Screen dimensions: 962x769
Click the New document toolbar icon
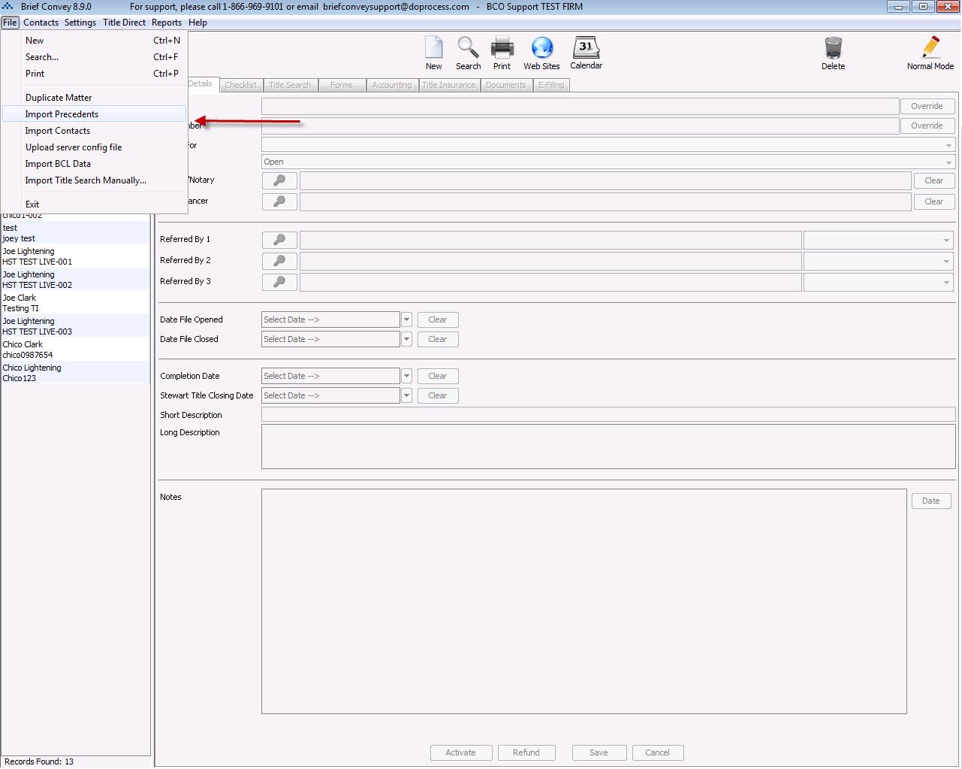[434, 47]
